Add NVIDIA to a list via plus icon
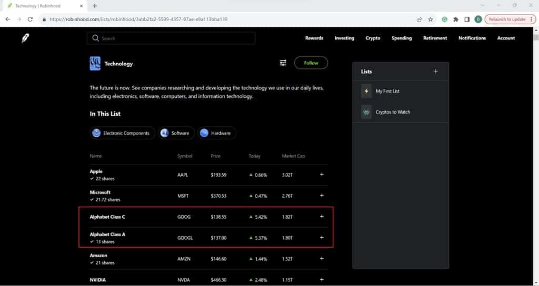The width and height of the screenshot is (539, 286). tap(322, 280)
